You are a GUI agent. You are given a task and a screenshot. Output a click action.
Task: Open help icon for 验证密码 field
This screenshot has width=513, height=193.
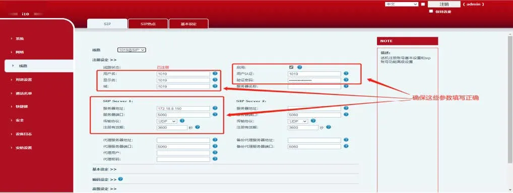[x=346, y=80]
